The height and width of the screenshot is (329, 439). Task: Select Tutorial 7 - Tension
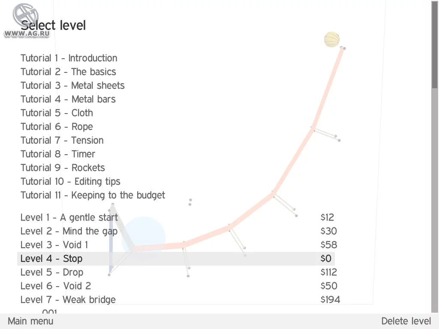coord(62,141)
